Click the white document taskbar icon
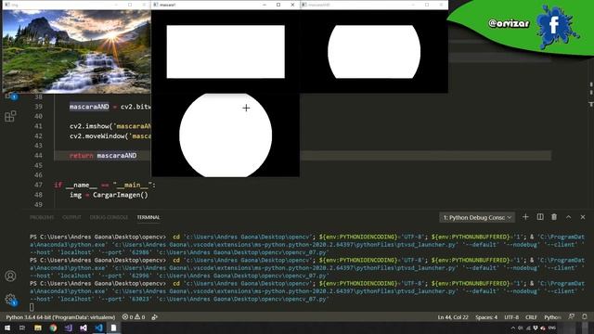594x334 pixels. click(x=113, y=328)
